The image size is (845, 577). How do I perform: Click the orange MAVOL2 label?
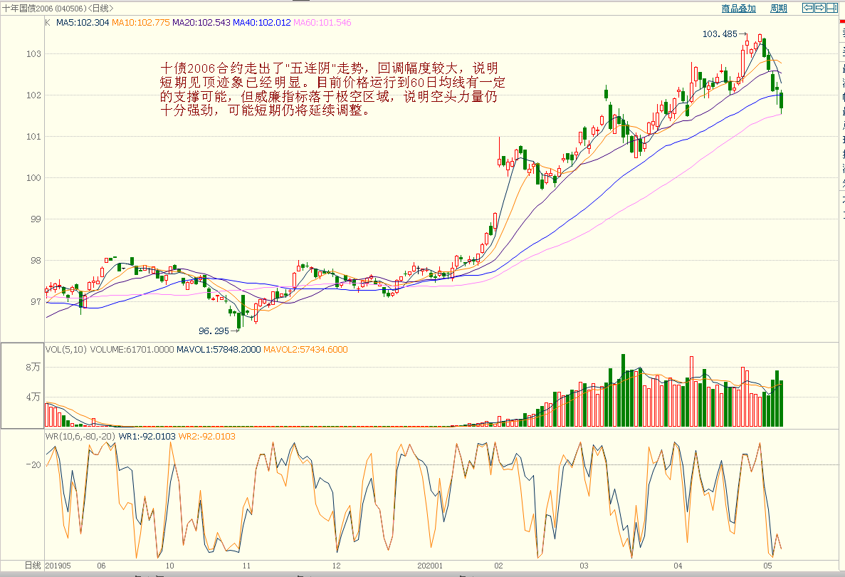[x=305, y=350]
